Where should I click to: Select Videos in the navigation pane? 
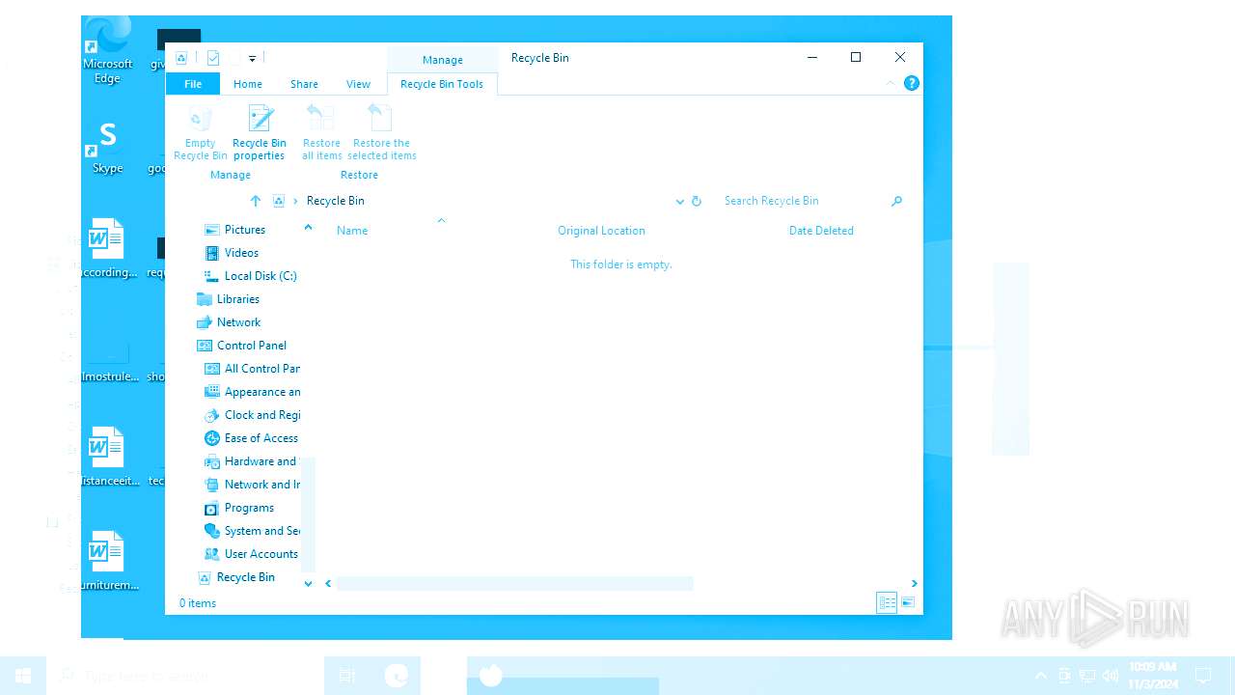pos(241,253)
